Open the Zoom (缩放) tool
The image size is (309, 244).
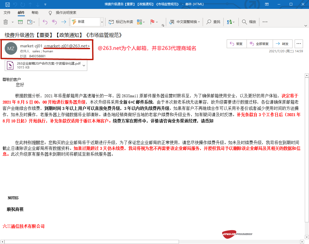coord(249,22)
